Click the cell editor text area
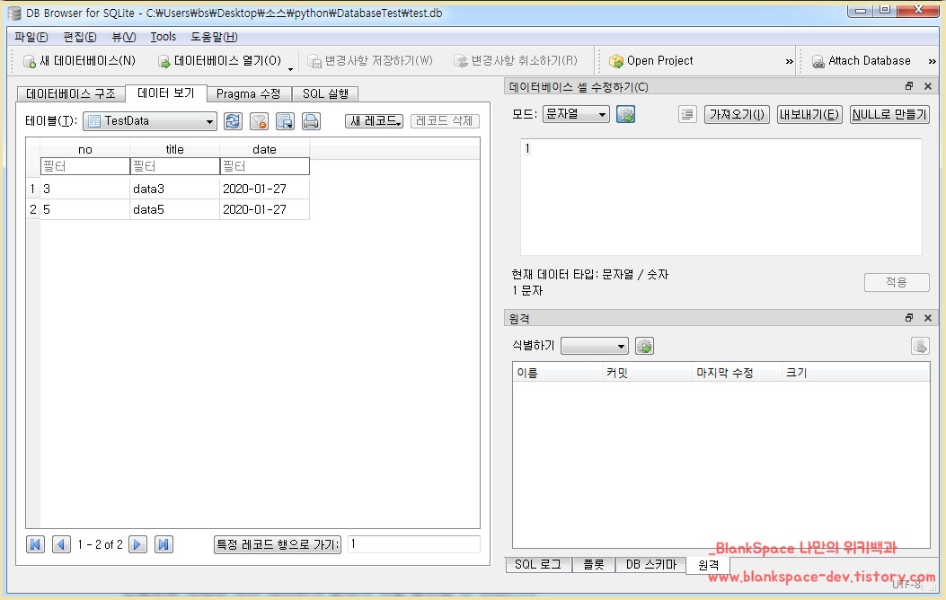The height and width of the screenshot is (600, 946). [721, 198]
